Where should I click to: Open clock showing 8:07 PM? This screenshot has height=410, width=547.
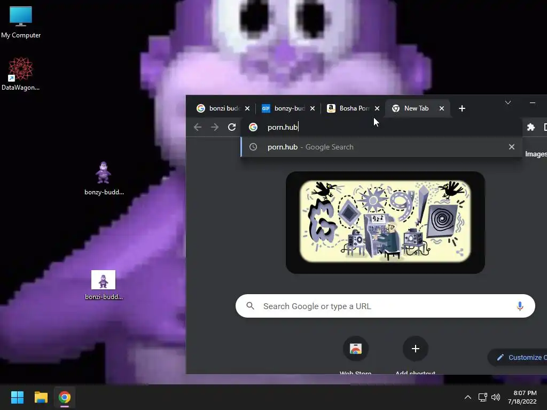522,397
